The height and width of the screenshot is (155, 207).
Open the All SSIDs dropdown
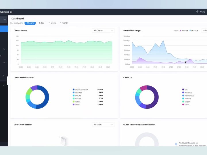pos(103,125)
